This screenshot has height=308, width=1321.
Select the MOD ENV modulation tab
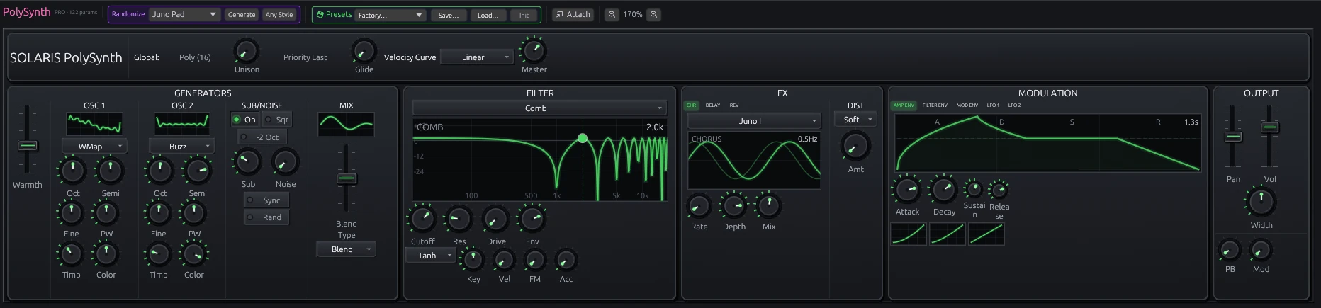[x=967, y=105]
